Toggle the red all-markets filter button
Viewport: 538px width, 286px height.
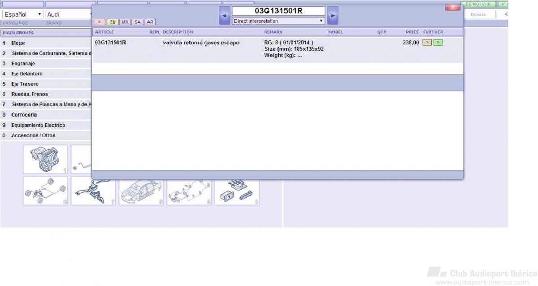100,22
